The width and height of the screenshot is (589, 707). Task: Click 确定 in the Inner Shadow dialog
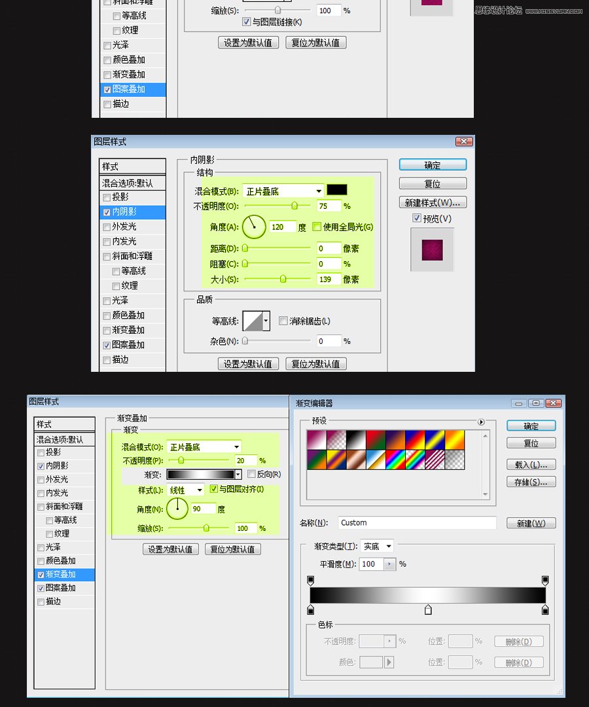click(x=433, y=165)
